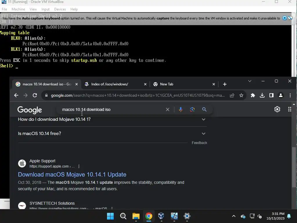Open more options for SYSNETTECH Solutions result
Screen dimensions: 297x223
pyautogui.click(x=112, y=208)
